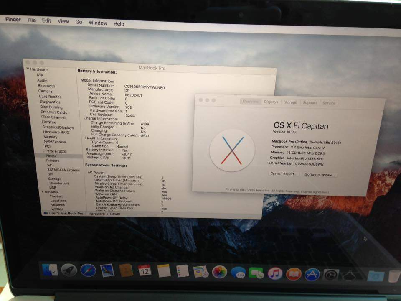Open Contacts address book in Dock
Viewport: 401px width, 301px height.
[126, 271]
